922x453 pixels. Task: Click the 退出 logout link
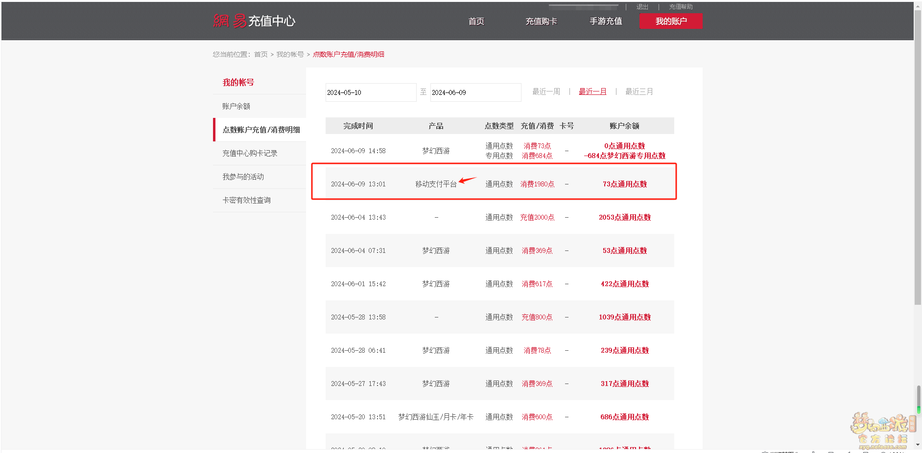642,7
